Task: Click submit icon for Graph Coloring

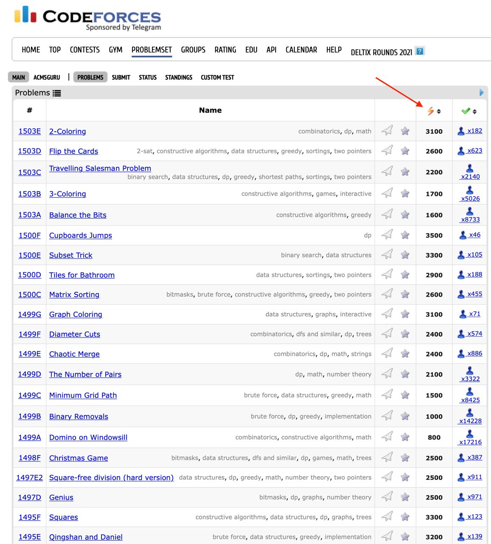Action: pyautogui.click(x=387, y=314)
